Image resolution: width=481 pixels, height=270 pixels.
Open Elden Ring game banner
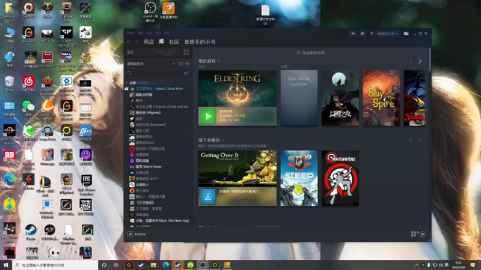(237, 88)
